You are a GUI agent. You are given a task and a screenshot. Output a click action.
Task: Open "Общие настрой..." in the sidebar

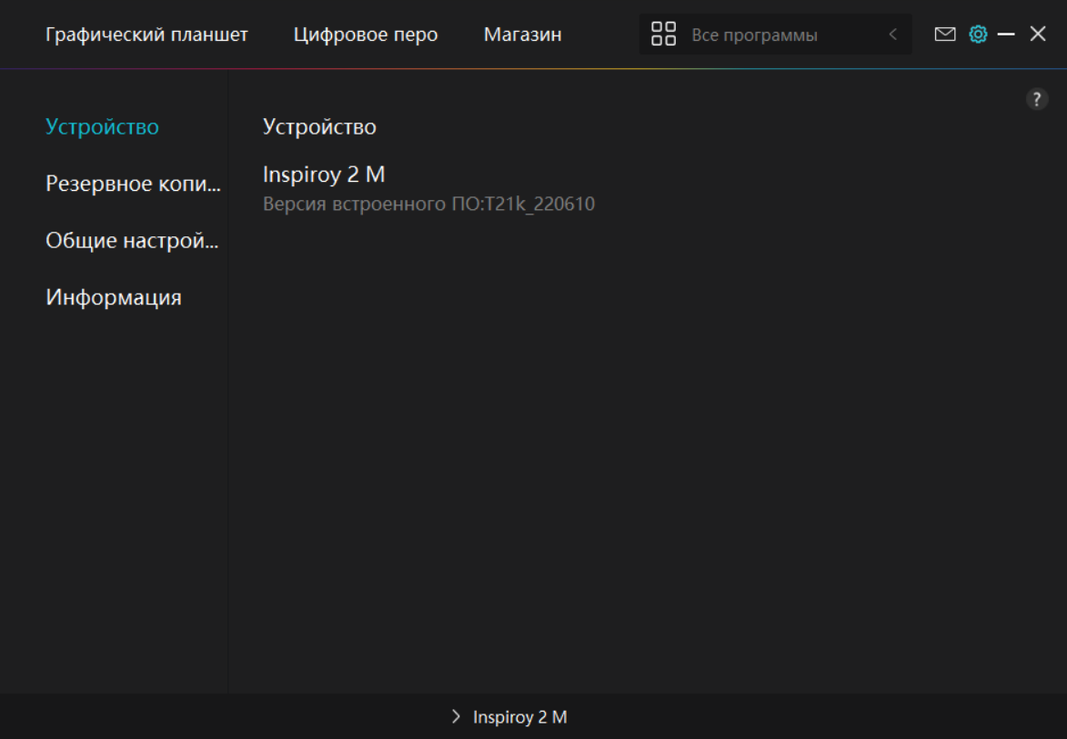pos(132,241)
